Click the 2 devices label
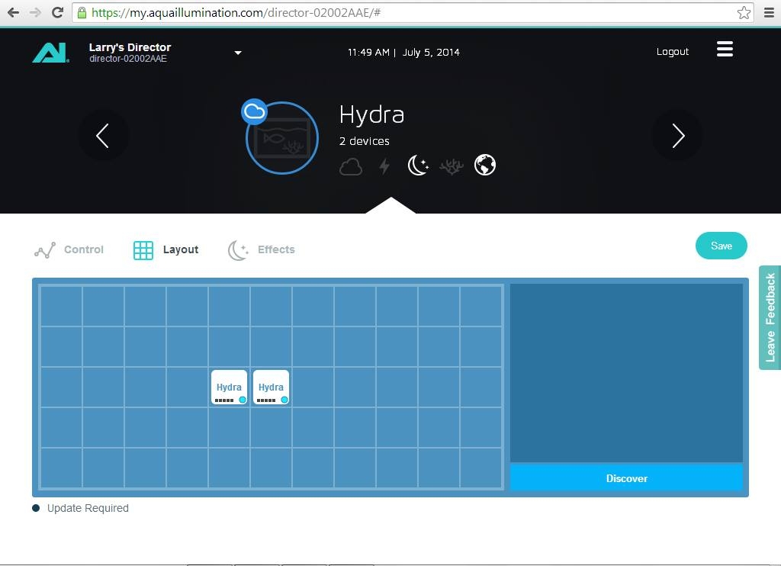Image resolution: width=781 pixels, height=566 pixels. [364, 141]
